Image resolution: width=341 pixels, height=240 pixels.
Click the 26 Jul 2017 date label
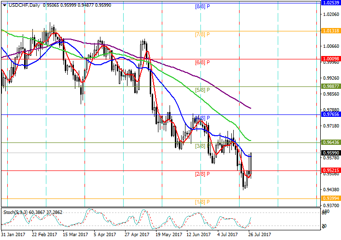[260, 235]
